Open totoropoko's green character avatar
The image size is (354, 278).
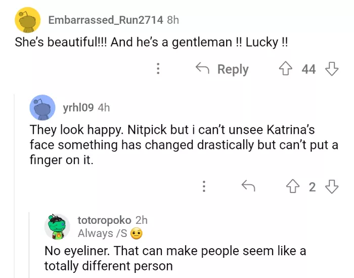(x=57, y=226)
